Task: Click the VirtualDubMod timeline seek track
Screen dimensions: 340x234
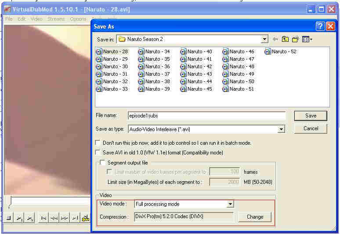Action: point(51,201)
